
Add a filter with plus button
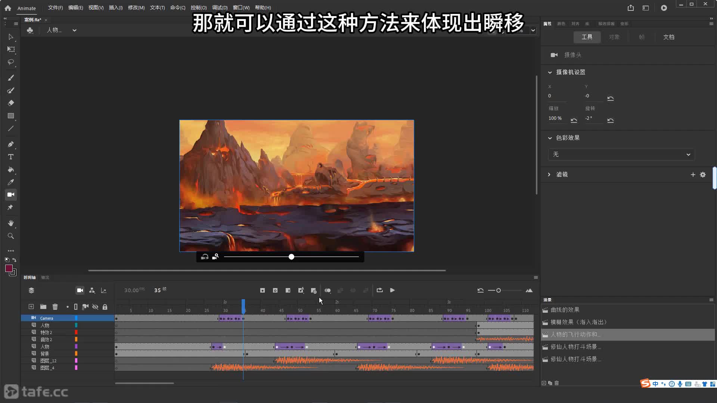pos(693,175)
